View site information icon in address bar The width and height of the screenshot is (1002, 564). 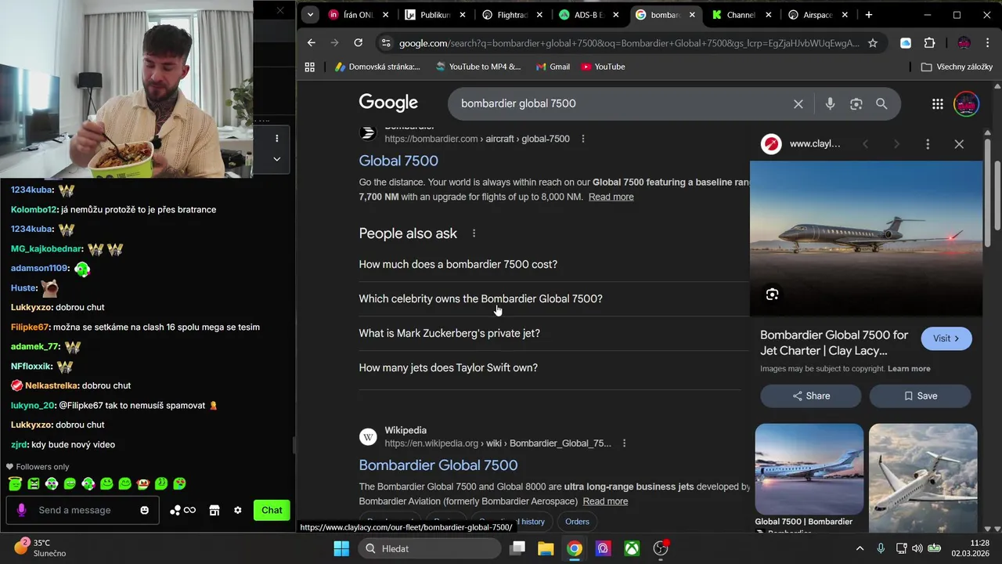[385, 43]
